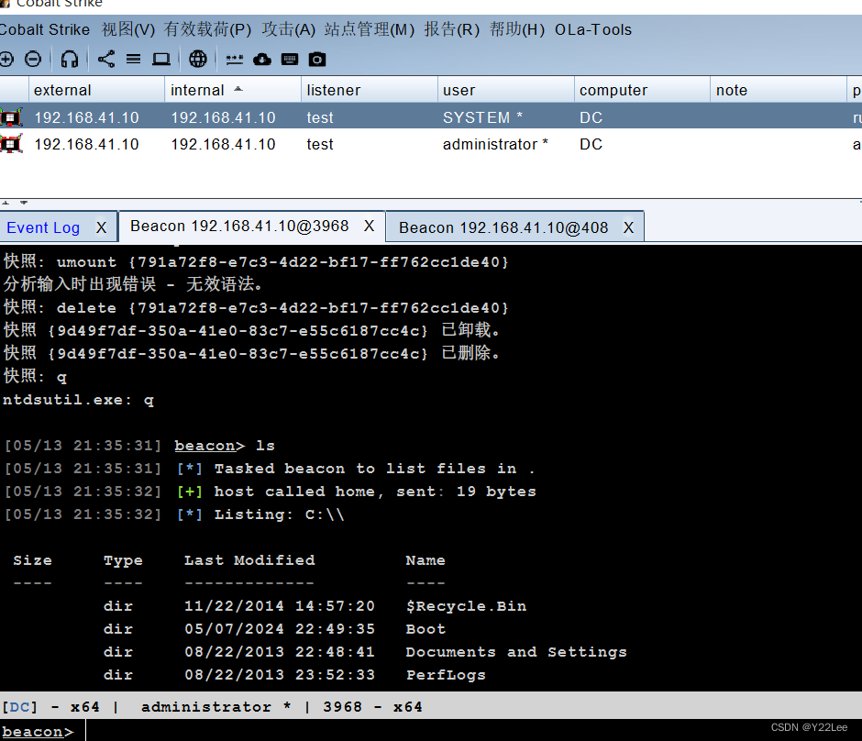Viewport: 862px width, 741px height.
Task: Open the listeners headphones icon
Action: pos(70,59)
